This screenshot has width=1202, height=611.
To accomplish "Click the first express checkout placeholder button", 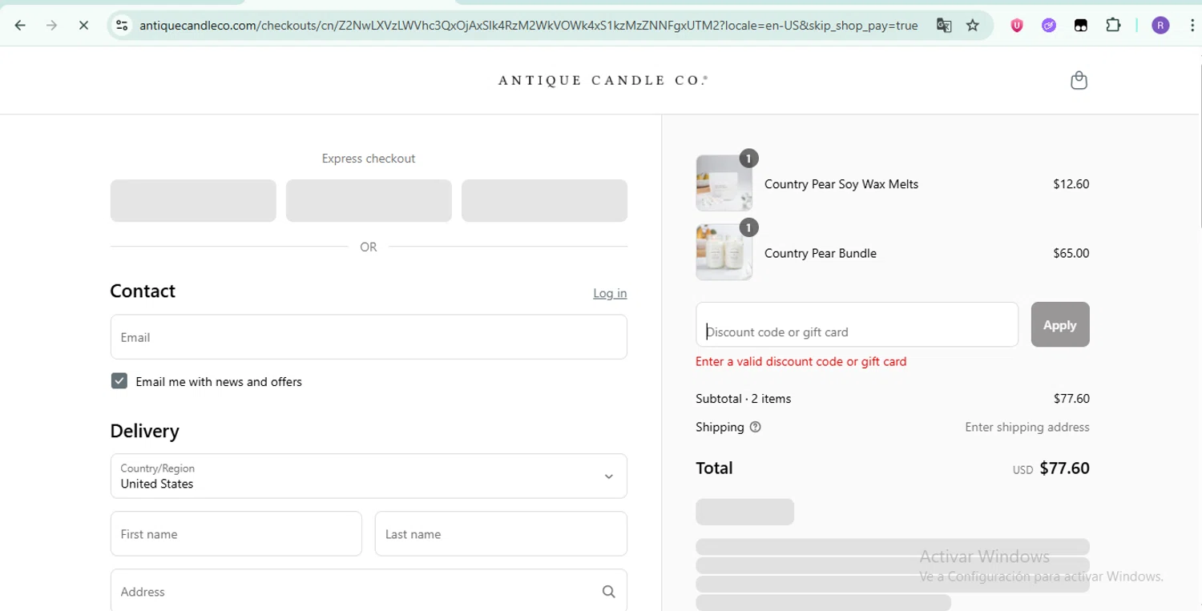I will [x=193, y=200].
